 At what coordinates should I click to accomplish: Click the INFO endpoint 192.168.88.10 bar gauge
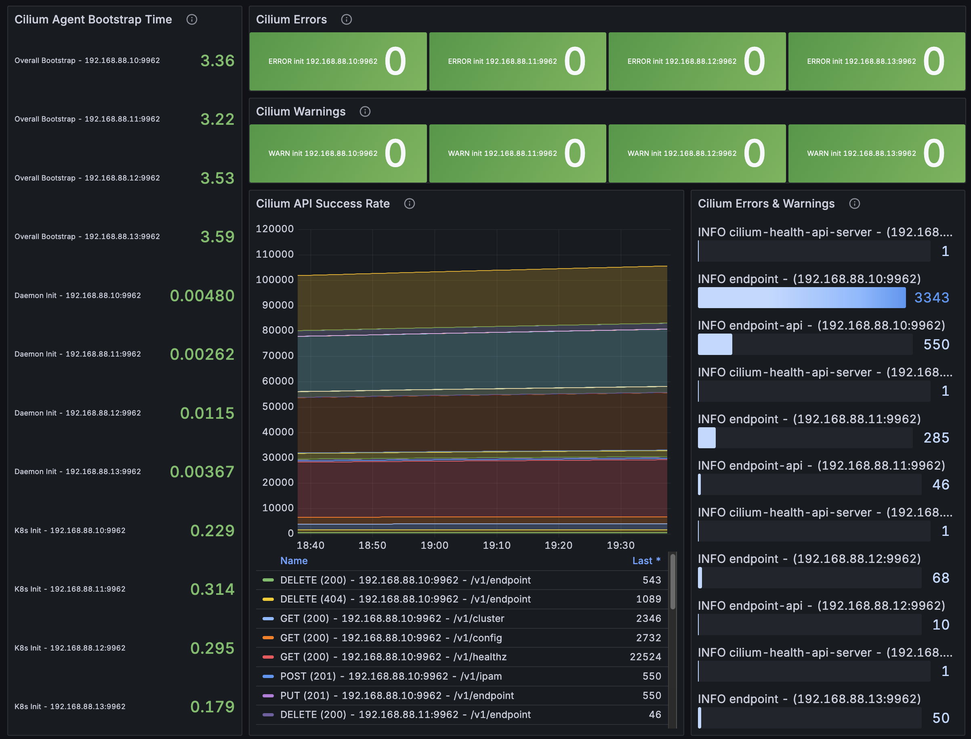tap(801, 298)
